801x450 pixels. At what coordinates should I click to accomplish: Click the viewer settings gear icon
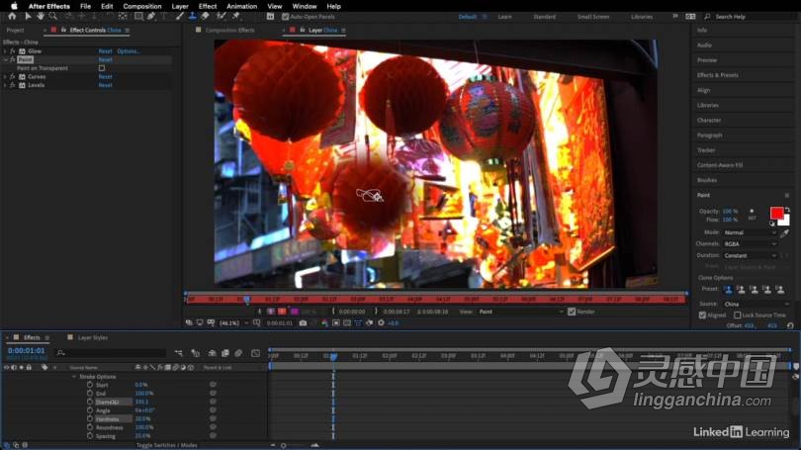click(381, 322)
